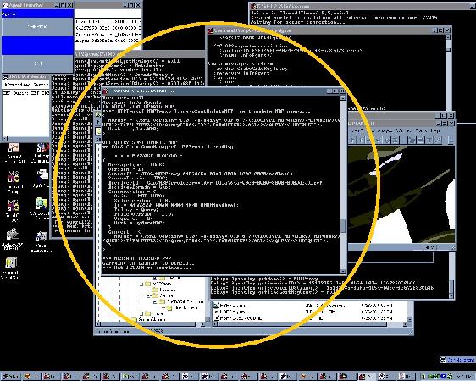Screen dimensions: 476x381
Task: Click scroll-up arrow in the Command Prompt window
Action: point(448,37)
